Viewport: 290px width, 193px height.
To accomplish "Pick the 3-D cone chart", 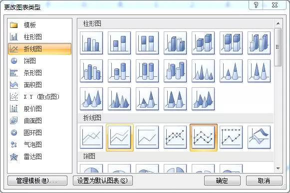I will pos(91,99).
